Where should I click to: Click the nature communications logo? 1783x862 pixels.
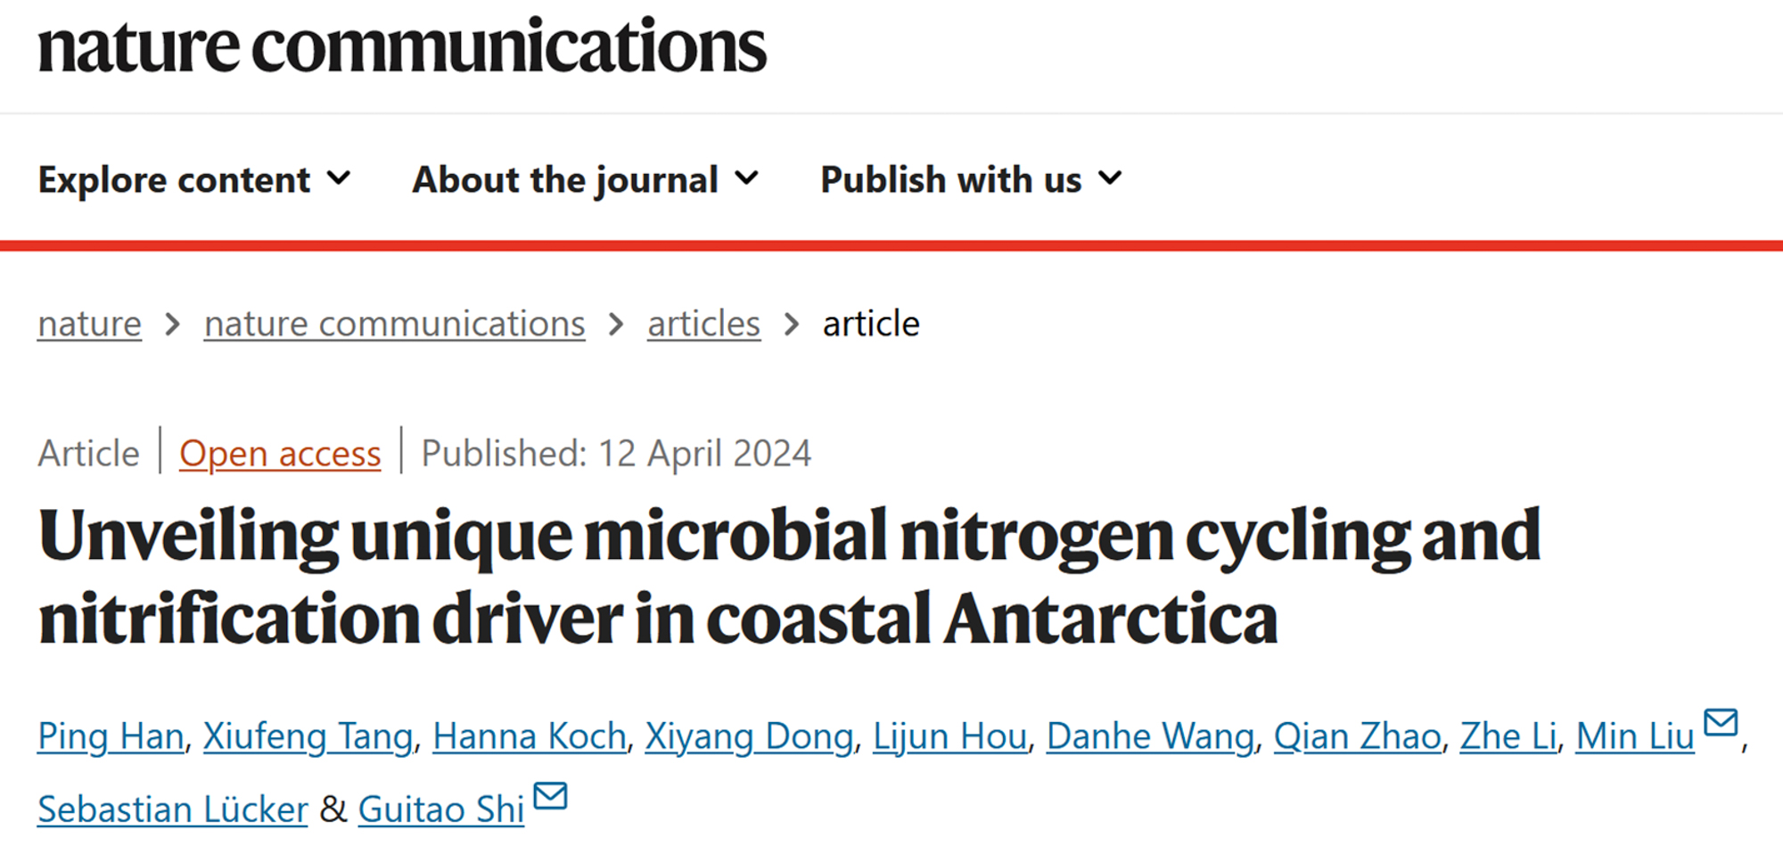(x=402, y=46)
